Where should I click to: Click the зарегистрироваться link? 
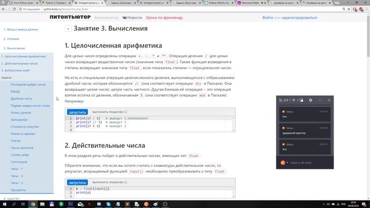coord(299,18)
